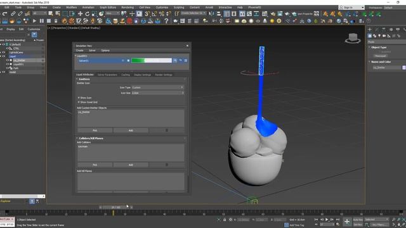Click the time slider frame handle
The image size is (406, 228).
pyautogui.click(x=115, y=207)
